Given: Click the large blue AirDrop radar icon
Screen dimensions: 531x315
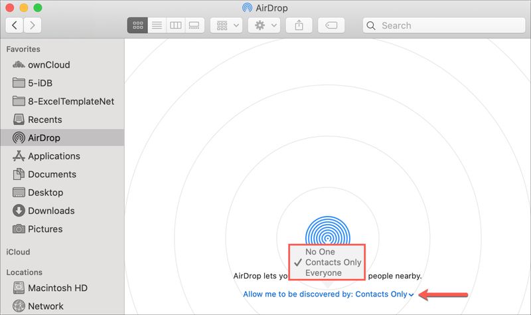Looking at the screenshot, I should click(327, 231).
